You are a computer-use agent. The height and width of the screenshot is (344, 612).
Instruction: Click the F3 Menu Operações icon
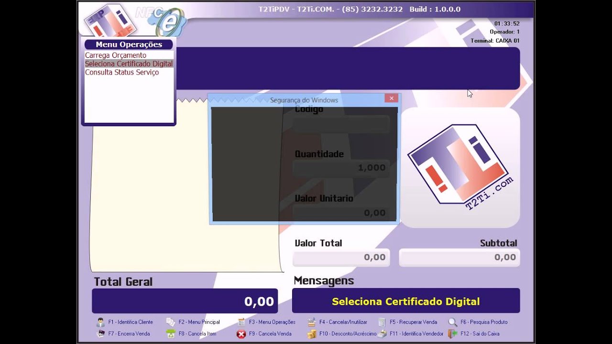click(x=241, y=322)
